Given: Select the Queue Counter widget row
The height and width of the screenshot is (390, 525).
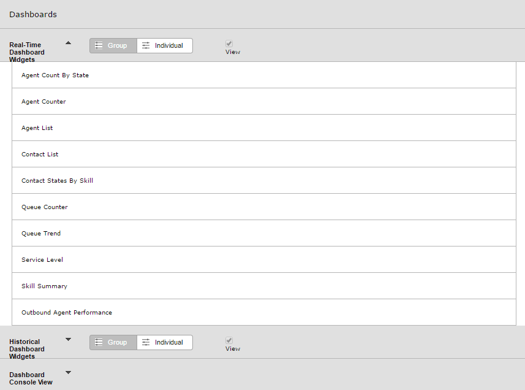Looking at the screenshot, I should [264, 207].
